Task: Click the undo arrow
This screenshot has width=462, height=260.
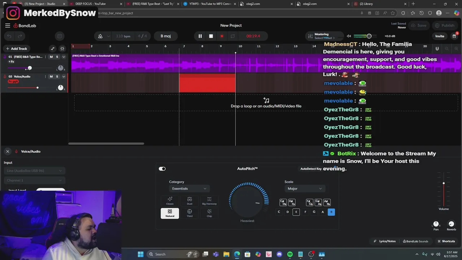Action: [x=9, y=36]
